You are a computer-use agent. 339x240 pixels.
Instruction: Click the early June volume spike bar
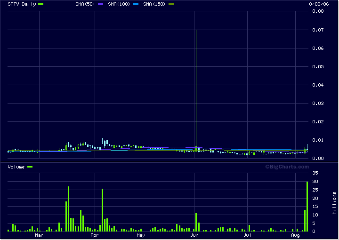[196, 222]
